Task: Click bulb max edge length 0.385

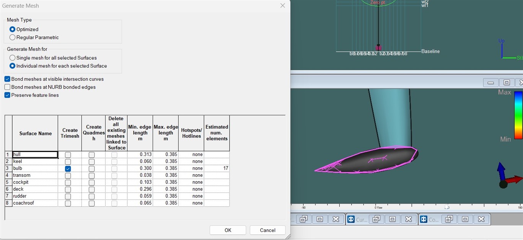Action: (166, 168)
